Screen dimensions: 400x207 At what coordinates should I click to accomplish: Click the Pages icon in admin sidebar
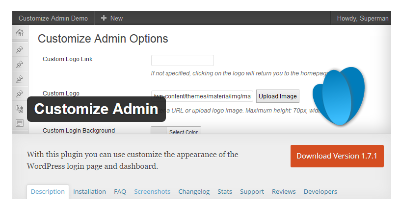coord(20,123)
